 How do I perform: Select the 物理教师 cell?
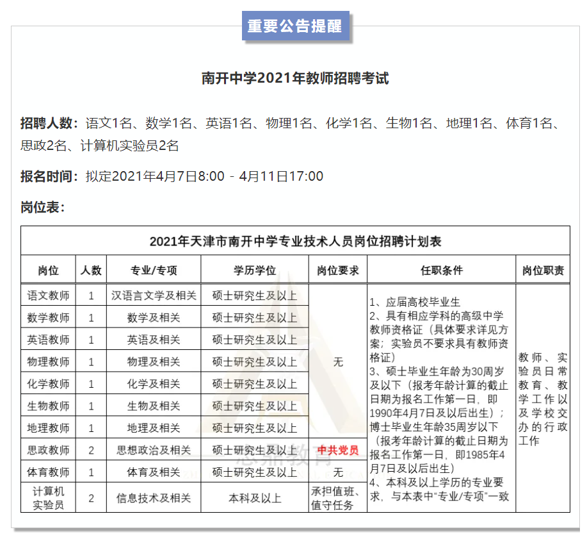[x=48, y=361]
